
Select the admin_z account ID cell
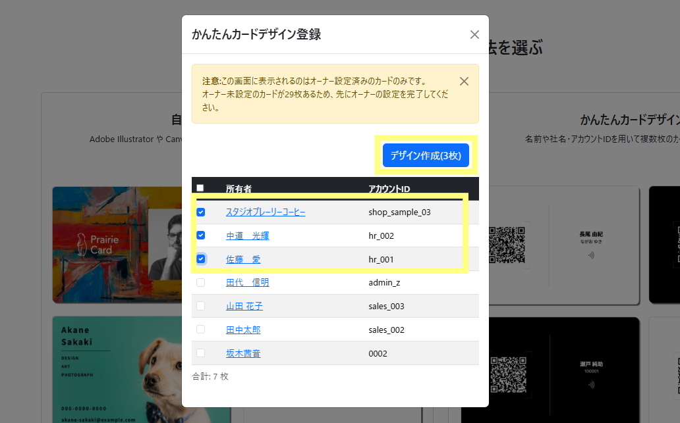pyautogui.click(x=384, y=283)
